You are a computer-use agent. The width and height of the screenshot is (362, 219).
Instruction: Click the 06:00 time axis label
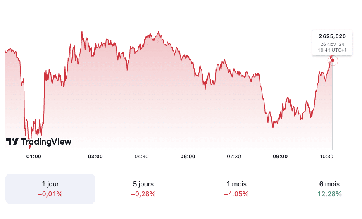click(x=188, y=157)
